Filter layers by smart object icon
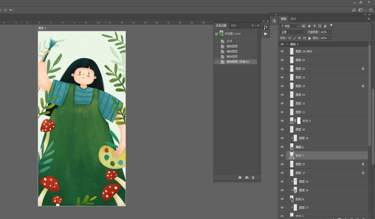The image size is (375, 219). tap(325, 26)
